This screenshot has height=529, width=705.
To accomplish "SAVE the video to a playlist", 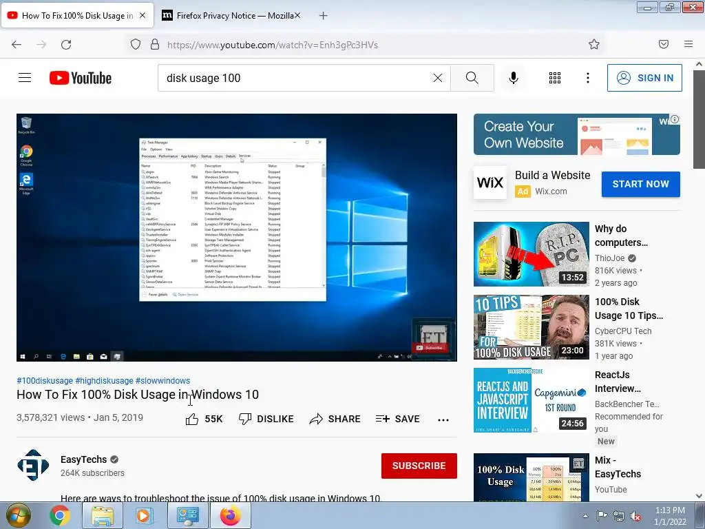I will (x=397, y=419).
